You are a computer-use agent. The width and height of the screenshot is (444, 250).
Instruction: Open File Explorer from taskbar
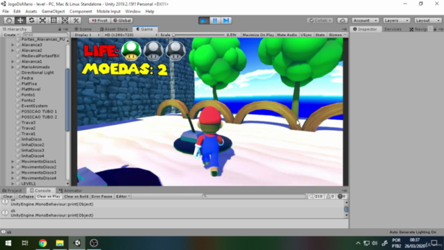(x=60, y=243)
